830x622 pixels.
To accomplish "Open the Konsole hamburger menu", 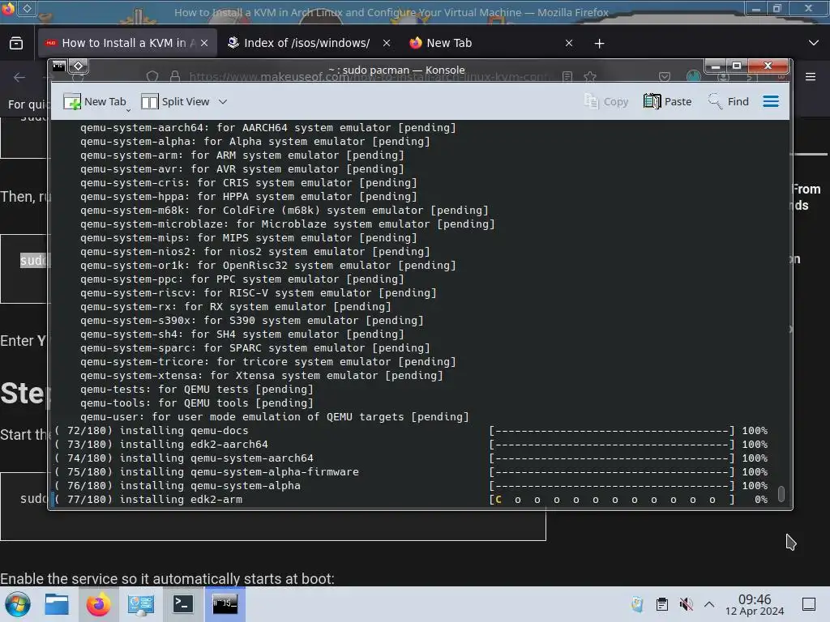I will click(771, 101).
